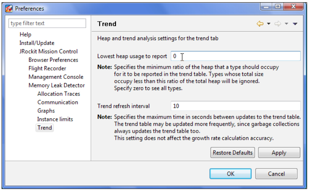The width and height of the screenshot is (310, 192).
Task: Maximize the Preferences window
Action: point(278,6)
